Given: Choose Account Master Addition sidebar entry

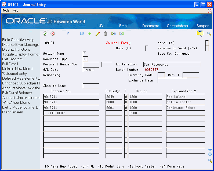Looking at the screenshot, I should 21,88.
